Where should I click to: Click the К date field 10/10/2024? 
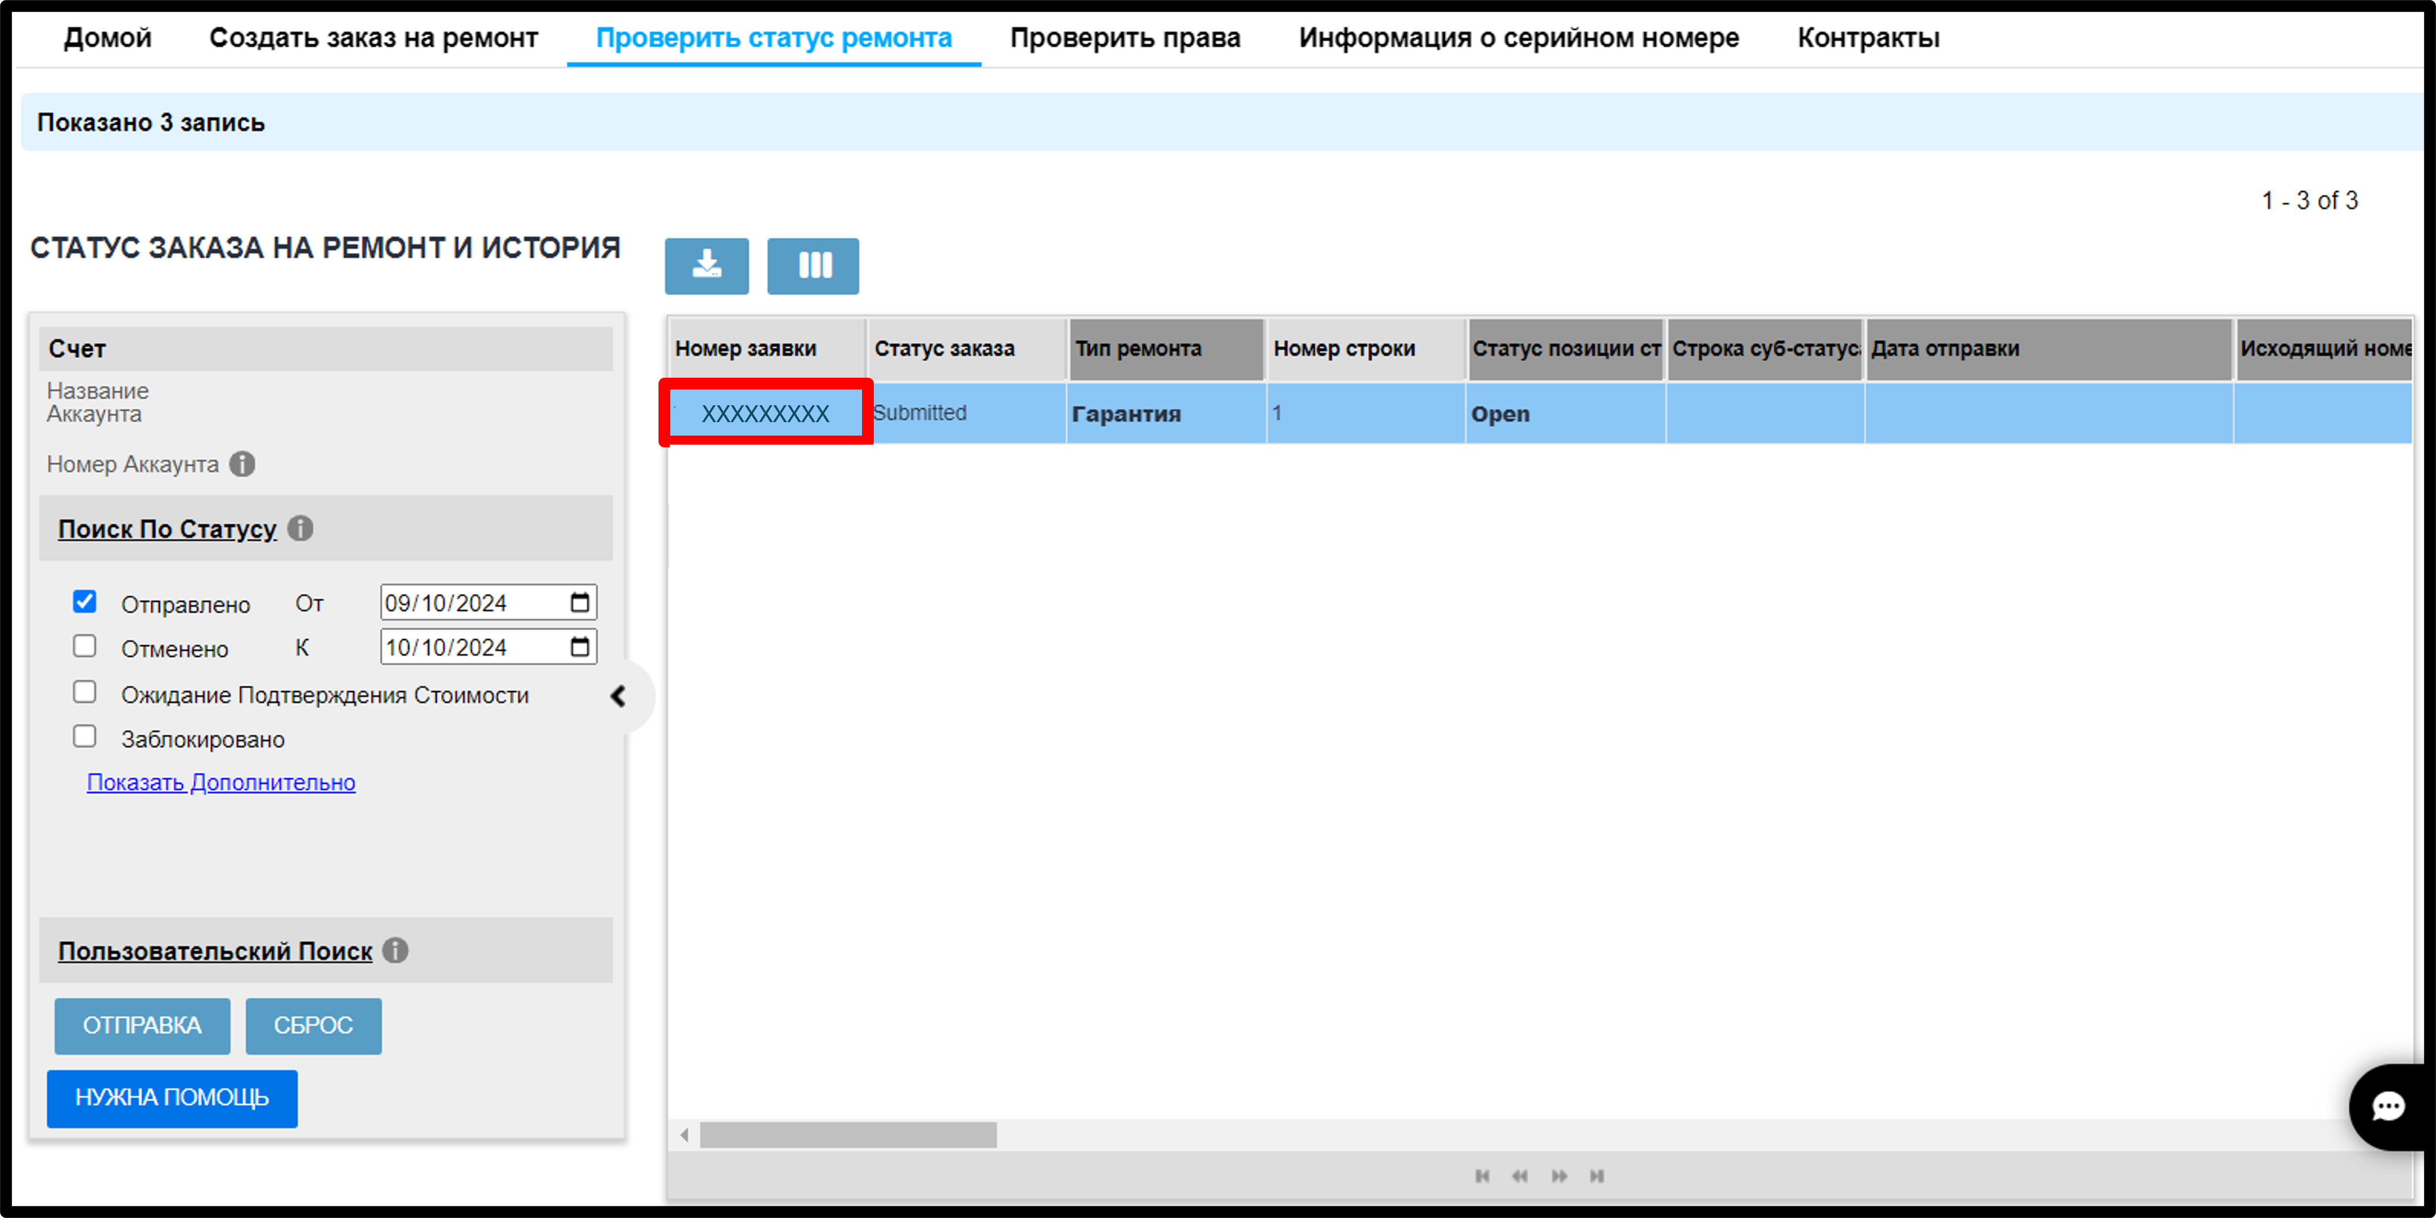pyautogui.click(x=488, y=646)
